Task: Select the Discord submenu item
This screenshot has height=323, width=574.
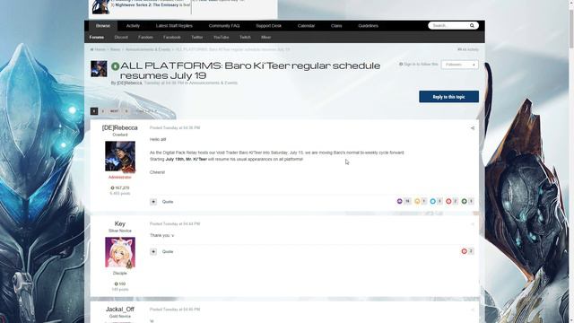Action: [121, 38]
